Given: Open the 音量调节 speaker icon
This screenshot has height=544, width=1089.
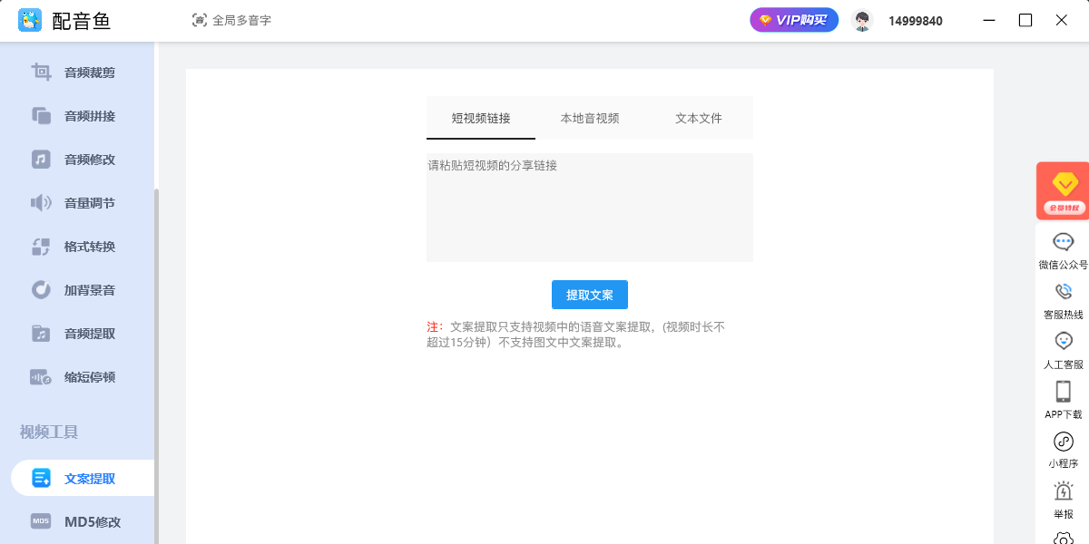Looking at the screenshot, I should click(x=41, y=203).
